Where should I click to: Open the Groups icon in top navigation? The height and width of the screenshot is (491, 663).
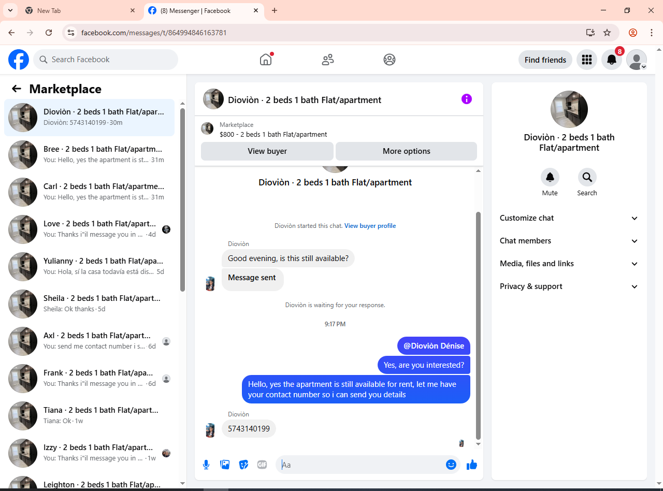390,60
